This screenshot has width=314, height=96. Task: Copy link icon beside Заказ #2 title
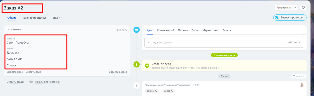tap(31, 8)
